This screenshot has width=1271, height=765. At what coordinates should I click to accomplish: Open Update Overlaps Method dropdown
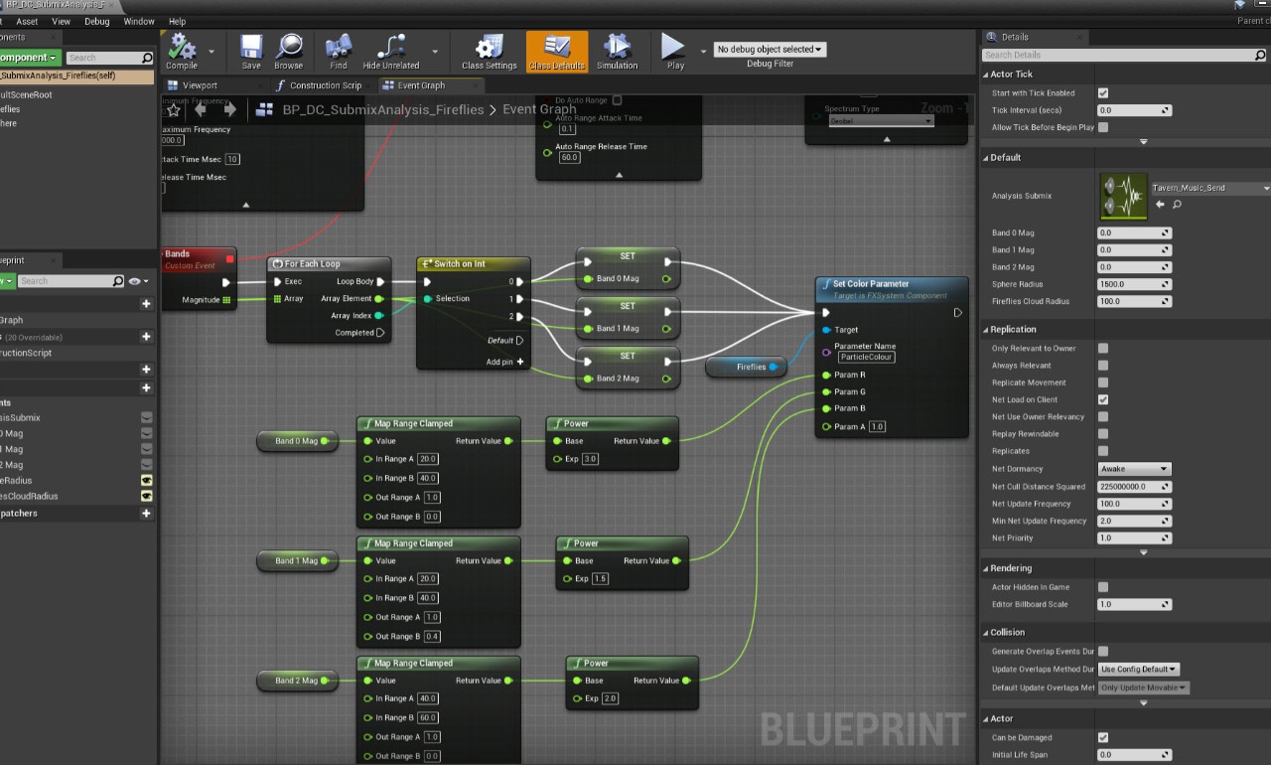(1139, 670)
